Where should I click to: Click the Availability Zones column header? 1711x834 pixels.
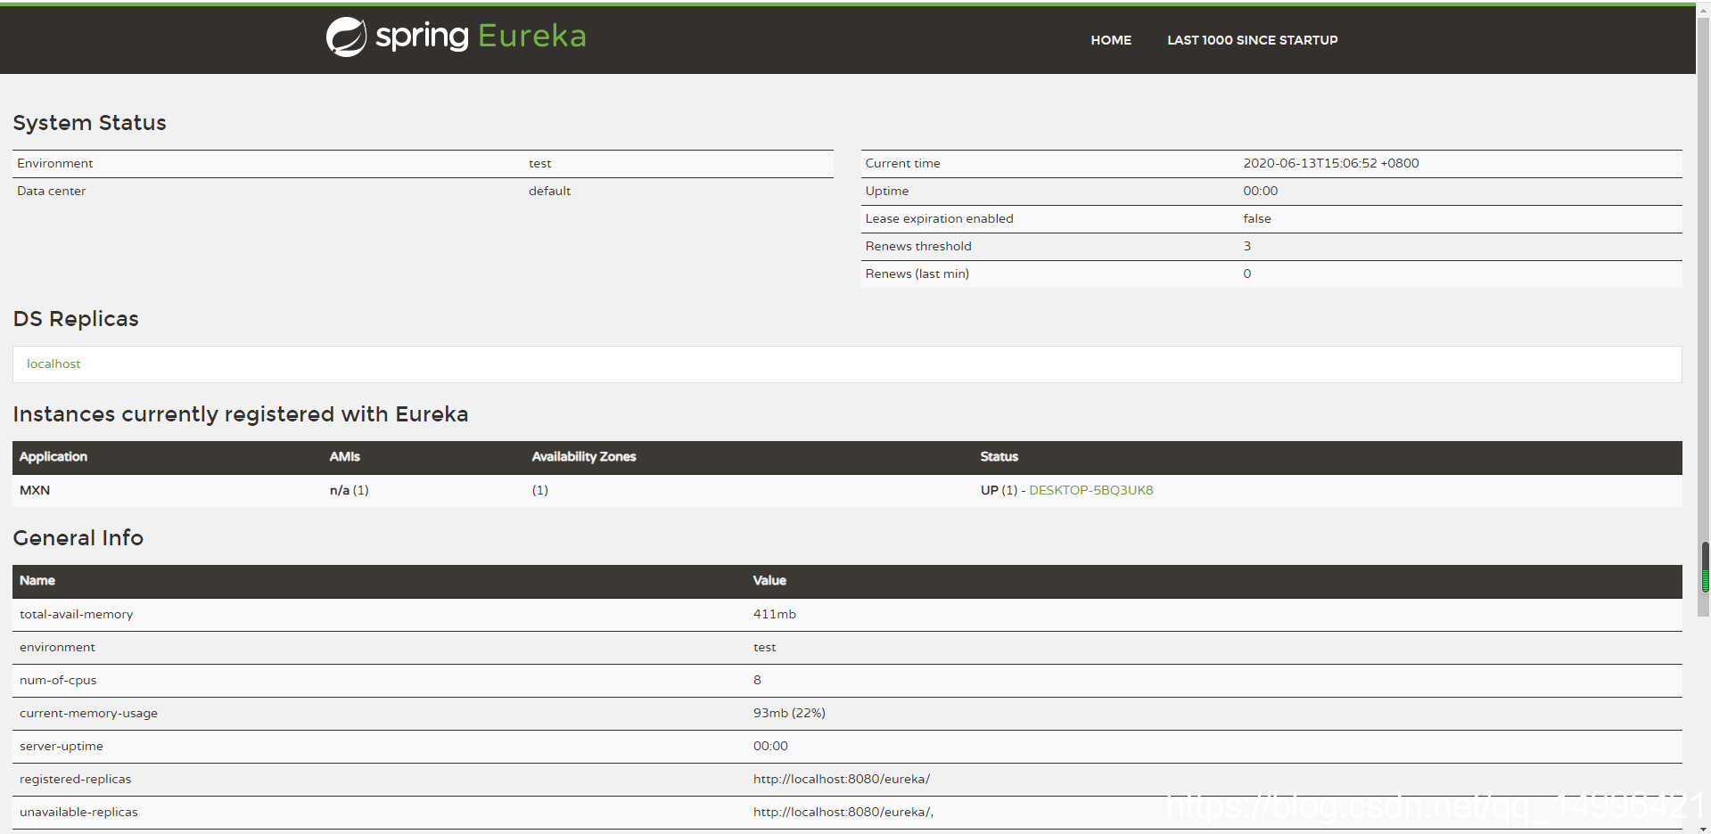pos(584,456)
